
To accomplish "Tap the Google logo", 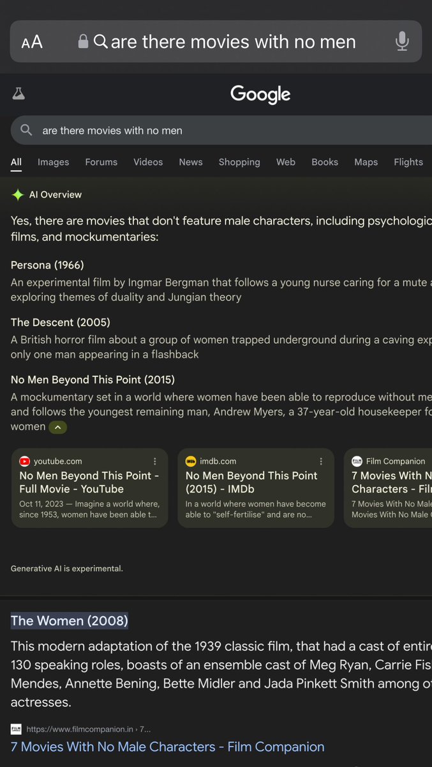I will (260, 95).
